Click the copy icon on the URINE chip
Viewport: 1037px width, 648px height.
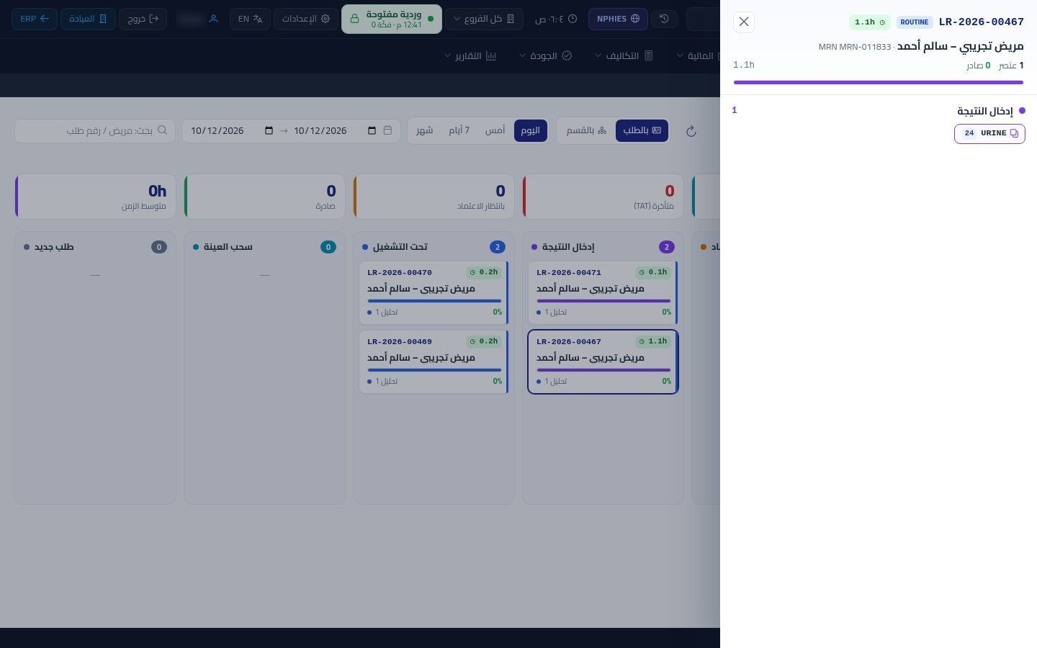[x=1014, y=133]
